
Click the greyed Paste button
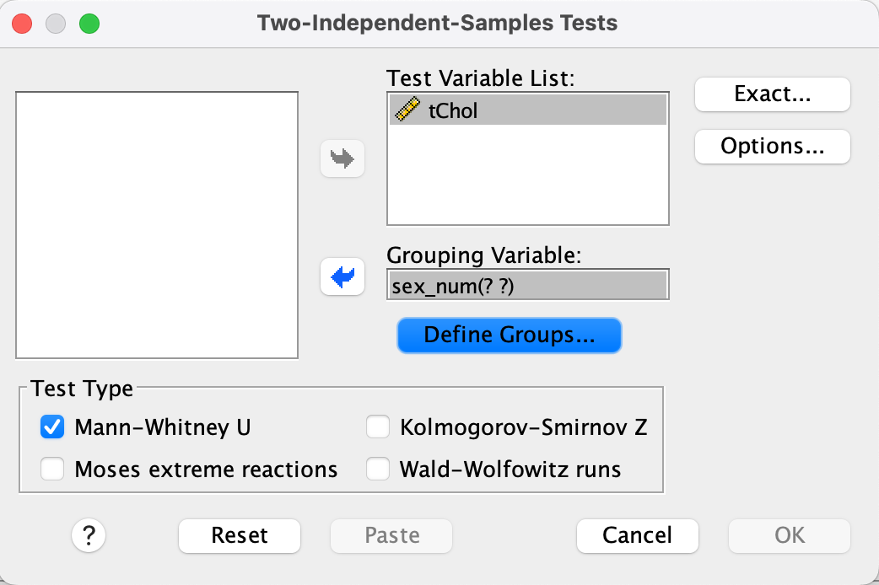pyautogui.click(x=391, y=534)
